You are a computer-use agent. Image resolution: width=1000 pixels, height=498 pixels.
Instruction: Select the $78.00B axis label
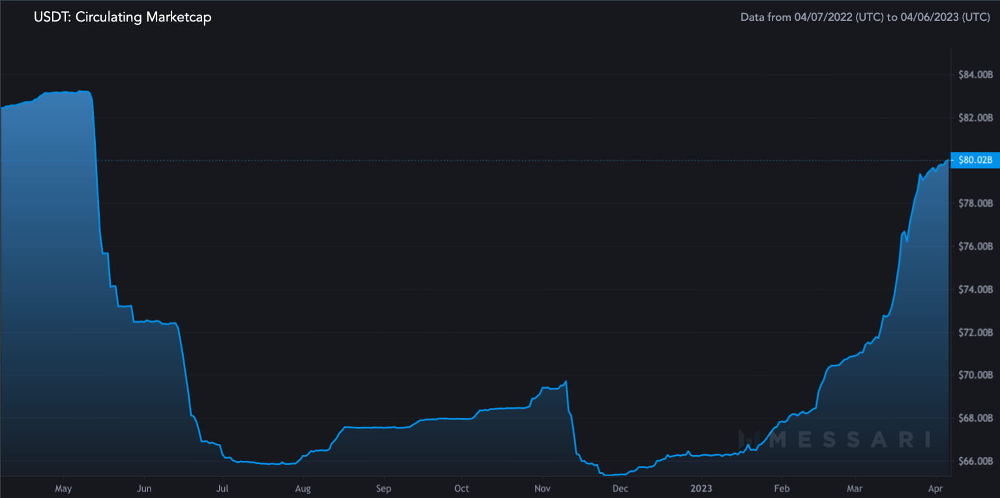[x=975, y=203]
